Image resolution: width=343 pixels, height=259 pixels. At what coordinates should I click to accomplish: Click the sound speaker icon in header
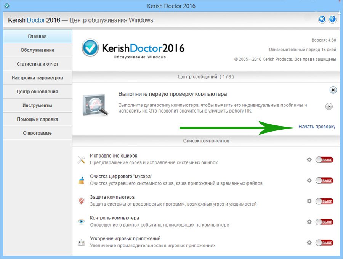click(322, 19)
